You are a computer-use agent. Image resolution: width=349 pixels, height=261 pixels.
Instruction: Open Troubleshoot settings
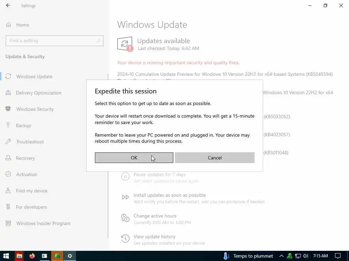[x=30, y=142]
